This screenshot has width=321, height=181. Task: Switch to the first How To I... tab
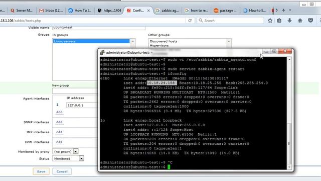[80, 11]
